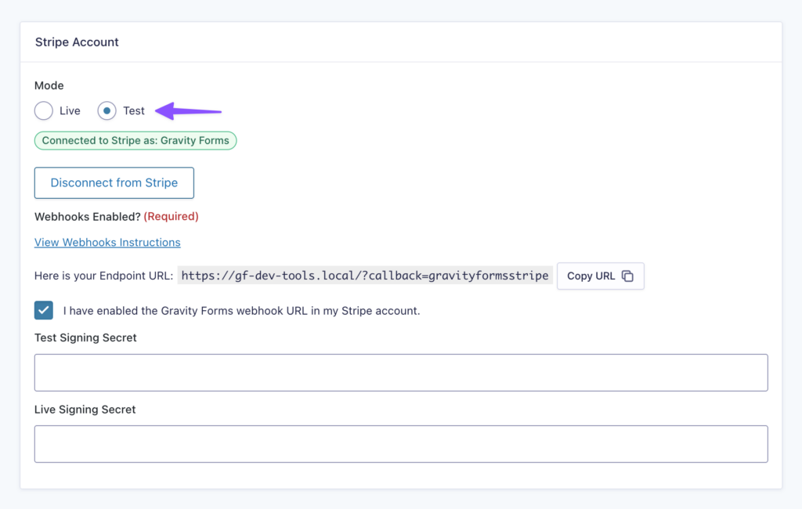This screenshot has width=802, height=509.
Task: Select the Test mode radio button
Action: 107,110
